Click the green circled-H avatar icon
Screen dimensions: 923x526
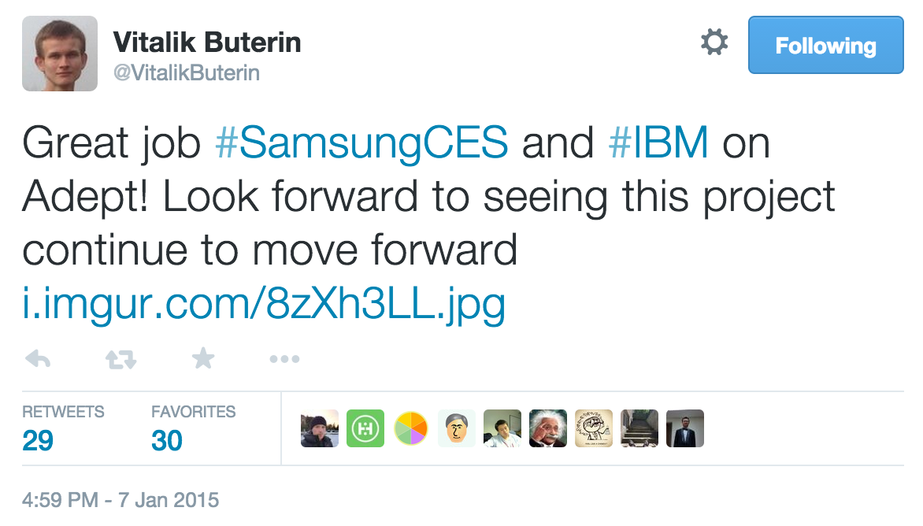[x=365, y=428]
